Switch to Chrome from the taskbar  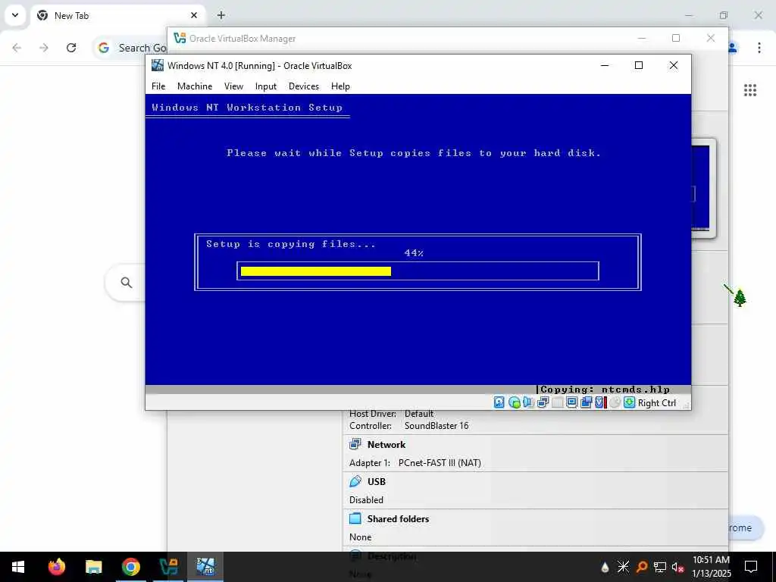point(130,567)
